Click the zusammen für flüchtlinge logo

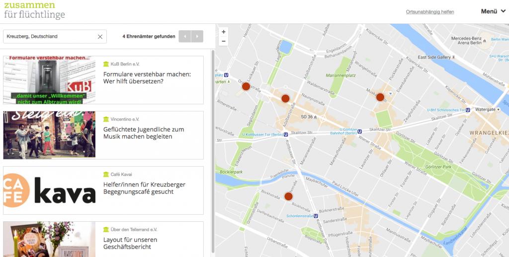pos(34,10)
